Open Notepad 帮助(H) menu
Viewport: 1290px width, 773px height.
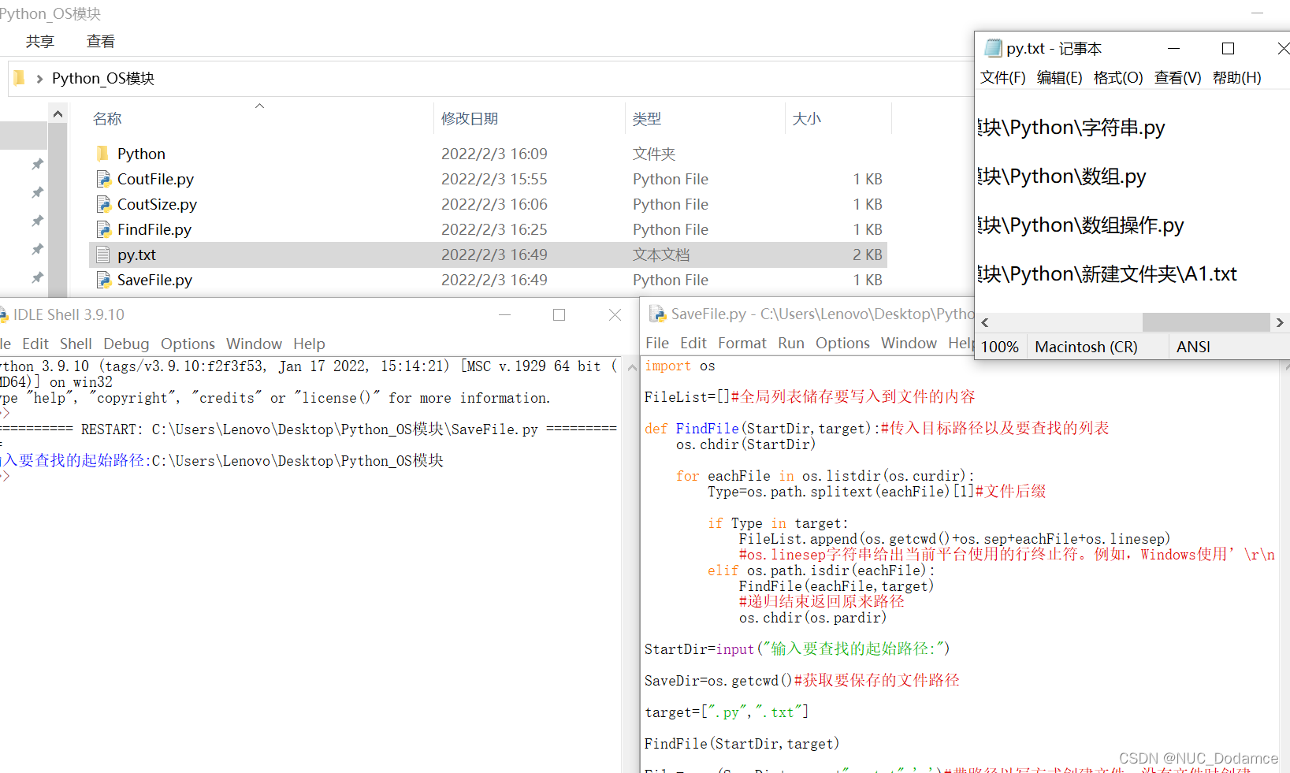[x=1237, y=77]
